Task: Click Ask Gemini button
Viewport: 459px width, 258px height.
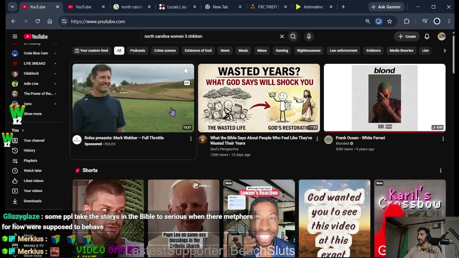Action: (386, 7)
